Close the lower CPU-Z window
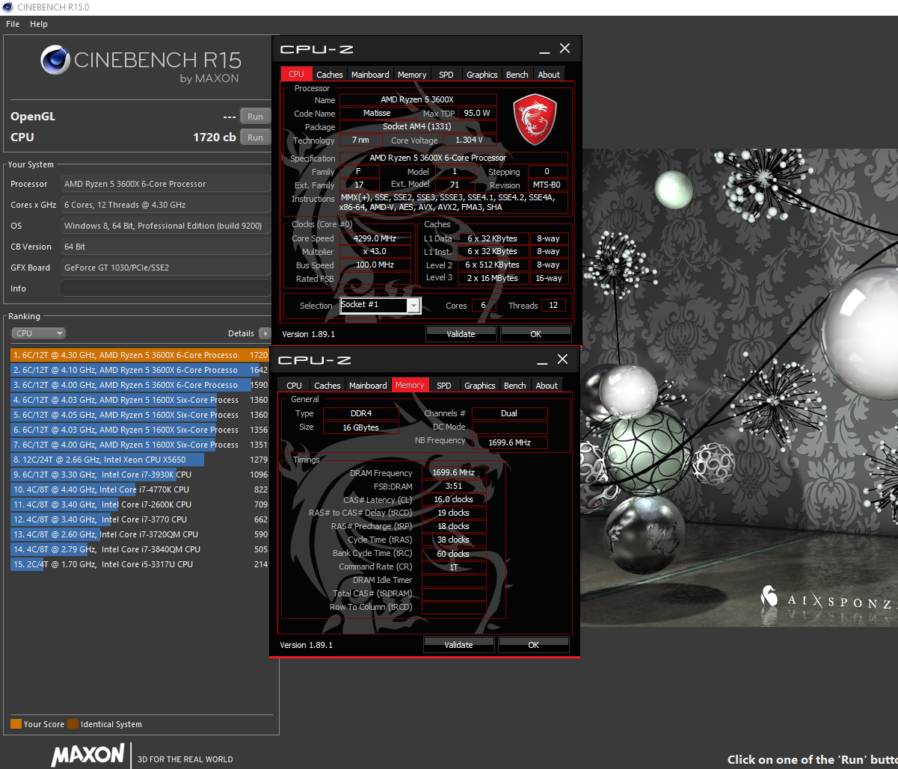Viewport: 898px width, 769px height. tap(562, 359)
